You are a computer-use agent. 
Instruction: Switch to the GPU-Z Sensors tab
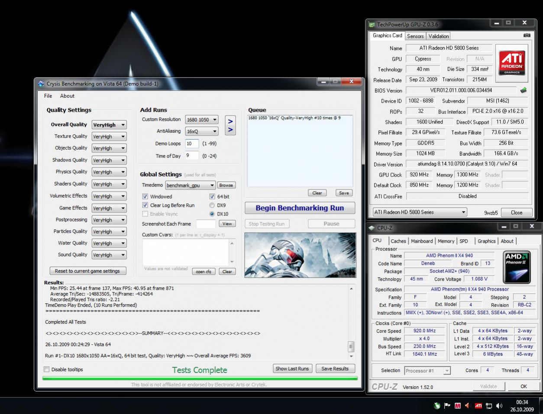415,36
